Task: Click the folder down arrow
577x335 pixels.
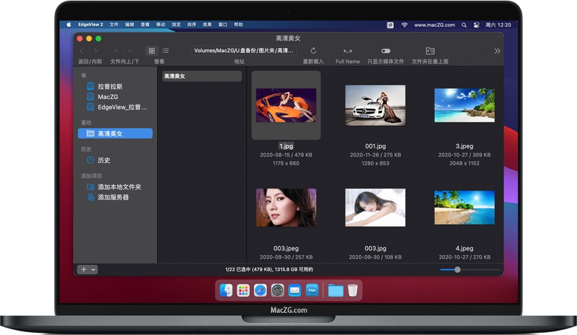Action: [x=130, y=51]
